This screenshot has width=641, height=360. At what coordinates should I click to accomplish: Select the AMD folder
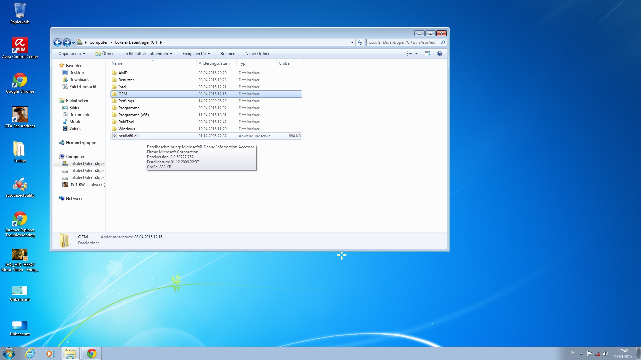pos(206,73)
